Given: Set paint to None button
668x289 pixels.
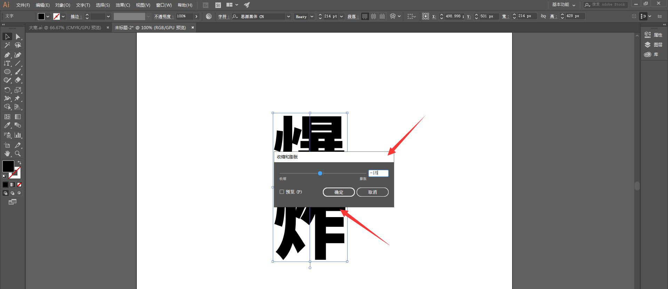Looking at the screenshot, I should 19,184.
